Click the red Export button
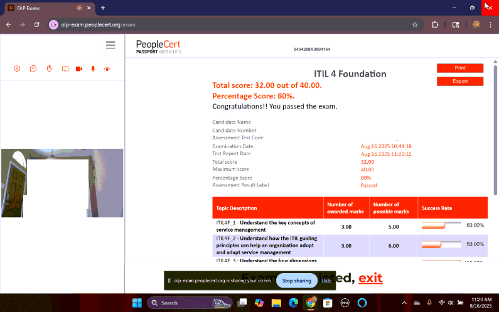The width and height of the screenshot is (499, 312). click(460, 82)
